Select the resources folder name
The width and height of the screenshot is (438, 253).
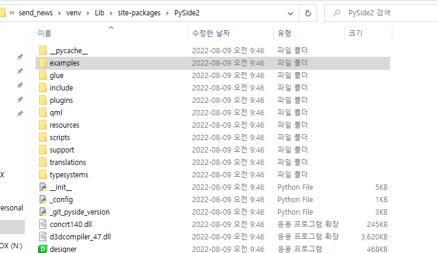click(x=65, y=125)
